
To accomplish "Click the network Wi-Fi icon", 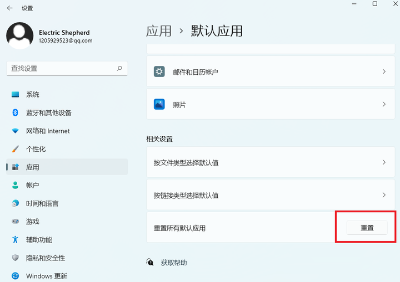I will 16,131.
